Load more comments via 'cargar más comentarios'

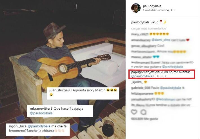click(x=148, y=28)
